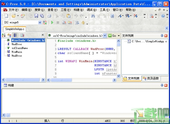Image resolution: width=170 pixels, height=124 pixels.
Task: Select WinMain in symbol tree
Action: pyautogui.click(x=17, y=52)
